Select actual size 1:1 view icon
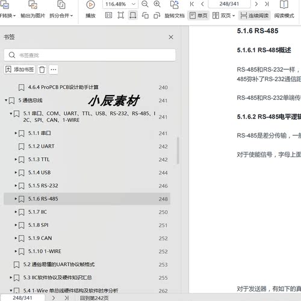Viewport: 301px width, 301px height. [108, 15]
